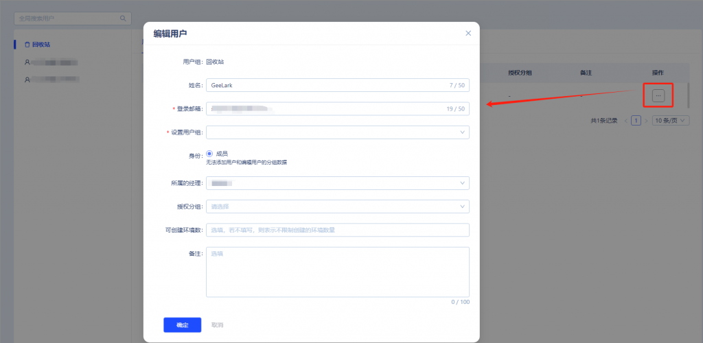Expand the 所属的经理 dropdown
This screenshot has width=703, height=343.
(337, 183)
